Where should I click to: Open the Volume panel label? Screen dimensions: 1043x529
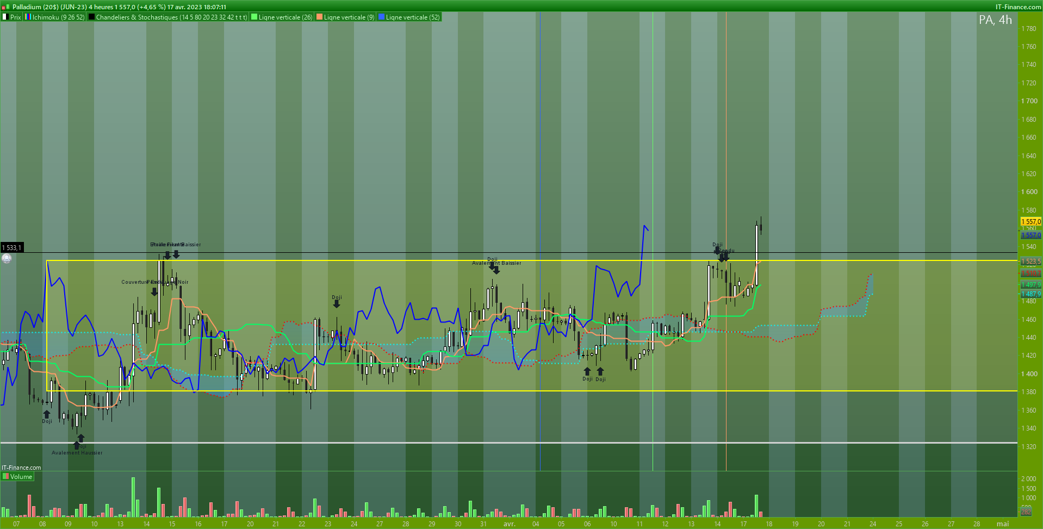17,477
